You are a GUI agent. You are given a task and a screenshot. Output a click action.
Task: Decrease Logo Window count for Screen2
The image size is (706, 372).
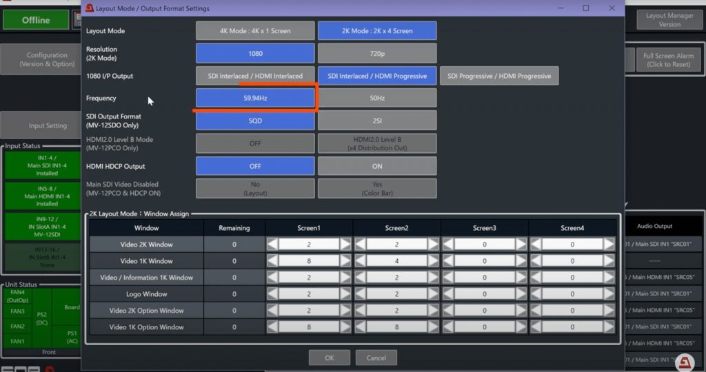[360, 293]
